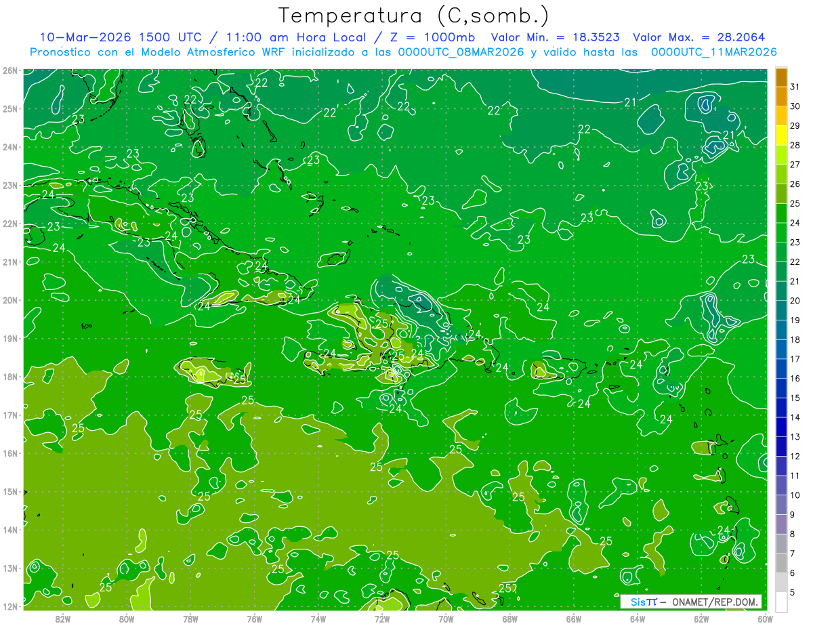The height and width of the screenshot is (628, 813).
Task: Pick the dark blue swatch between 14 and 13
Action: click(781, 427)
